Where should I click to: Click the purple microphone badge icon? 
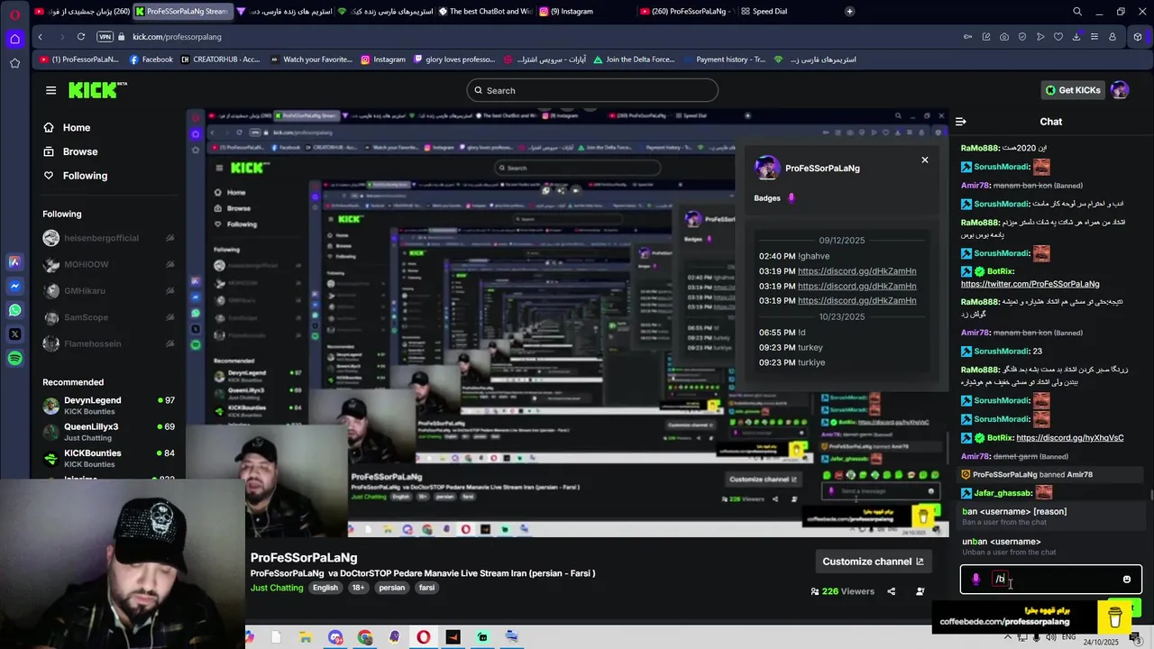[x=975, y=580]
